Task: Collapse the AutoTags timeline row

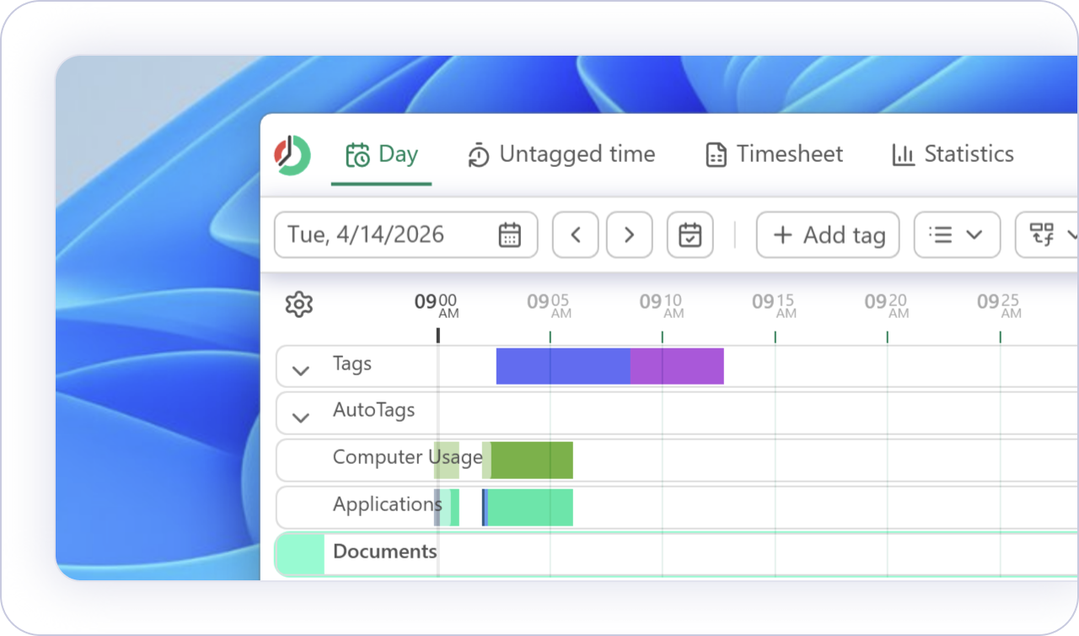Action: click(300, 417)
